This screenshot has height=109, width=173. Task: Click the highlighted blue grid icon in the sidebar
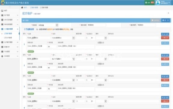[x=2, y=29]
